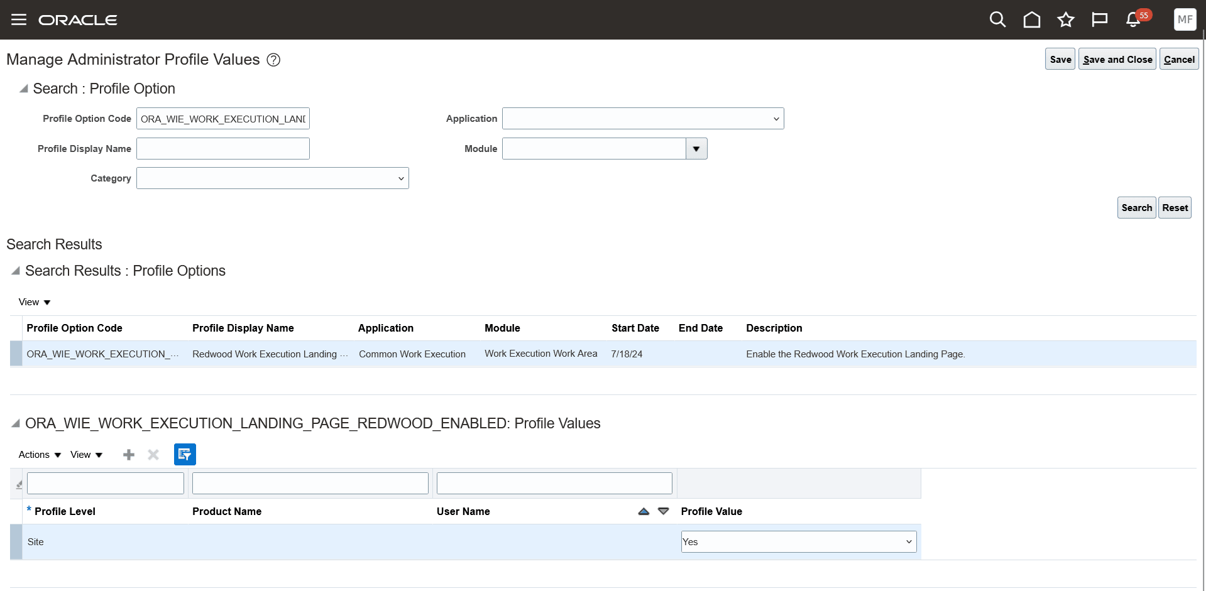Screen dimensions: 1206x591
Task: Click the Profile Value column header
Action: coord(711,511)
